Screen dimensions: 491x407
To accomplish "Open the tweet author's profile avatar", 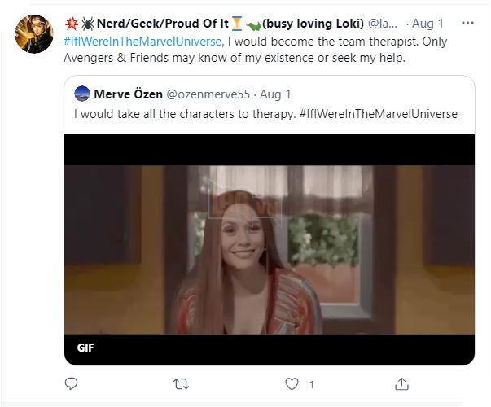I will tap(33, 32).
